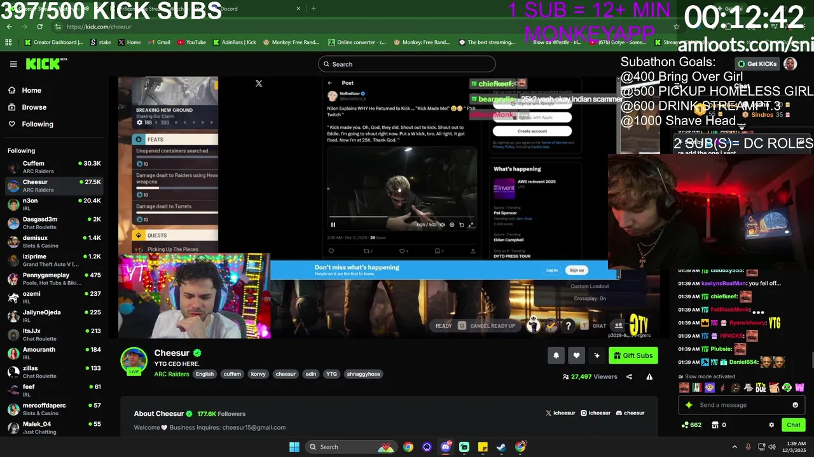Image resolution: width=814 pixels, height=457 pixels.
Task: Open Cuffem channel in Following list
Action: click(54, 168)
